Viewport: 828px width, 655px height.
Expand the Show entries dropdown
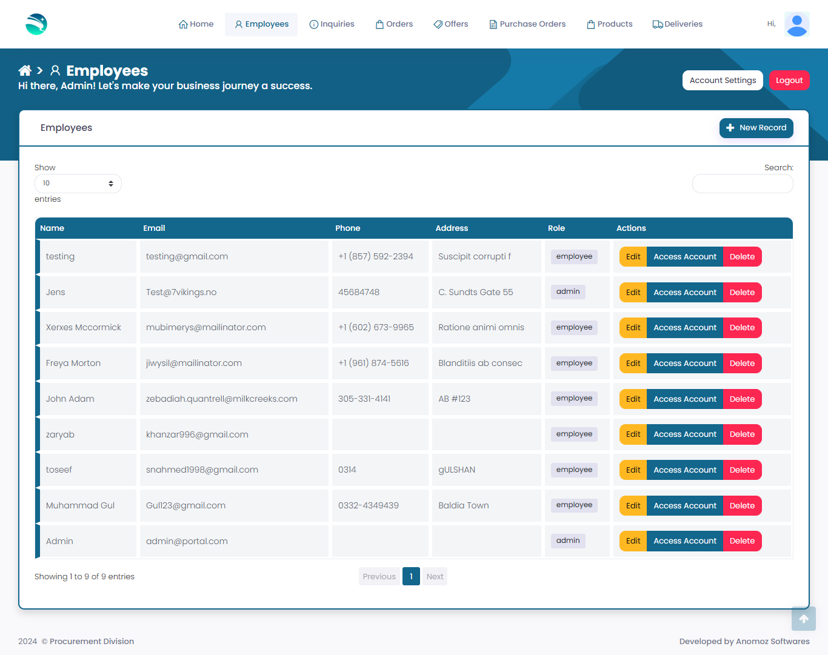[78, 184]
